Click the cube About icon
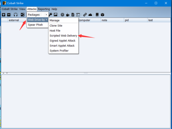172x129 pixels. (102, 15)
